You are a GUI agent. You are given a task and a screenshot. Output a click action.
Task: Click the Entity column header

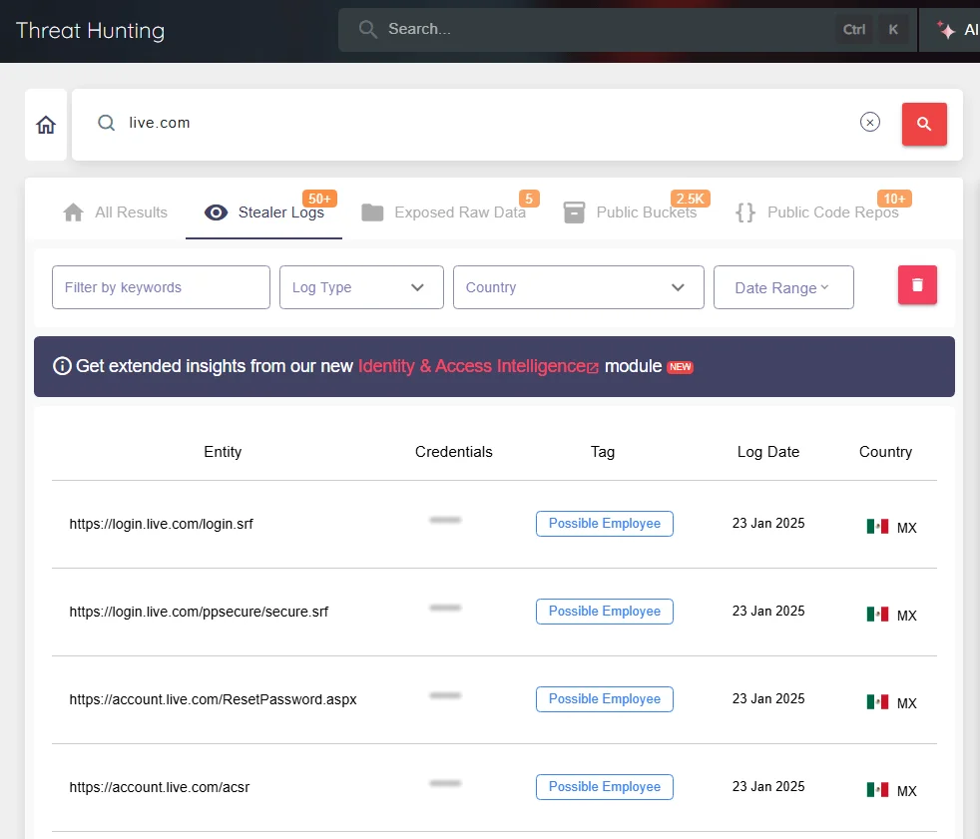[223, 452]
